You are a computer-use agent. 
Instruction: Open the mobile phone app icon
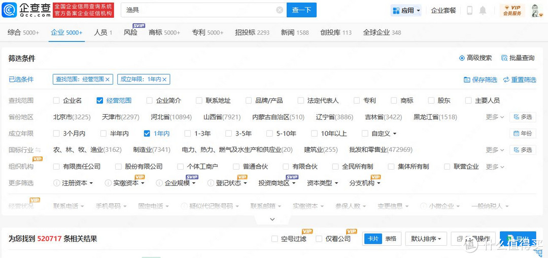[470, 11]
